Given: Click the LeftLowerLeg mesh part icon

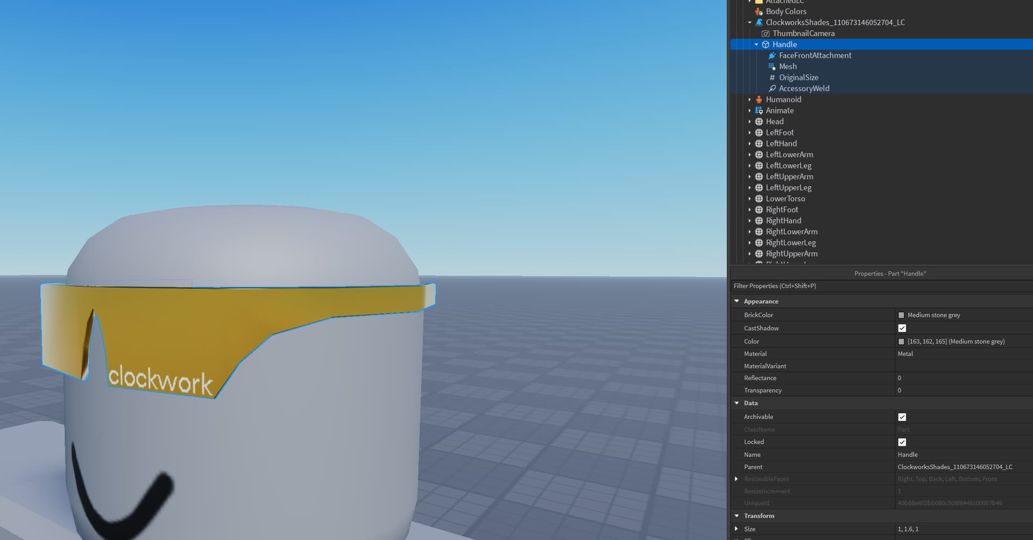Looking at the screenshot, I should click(759, 166).
